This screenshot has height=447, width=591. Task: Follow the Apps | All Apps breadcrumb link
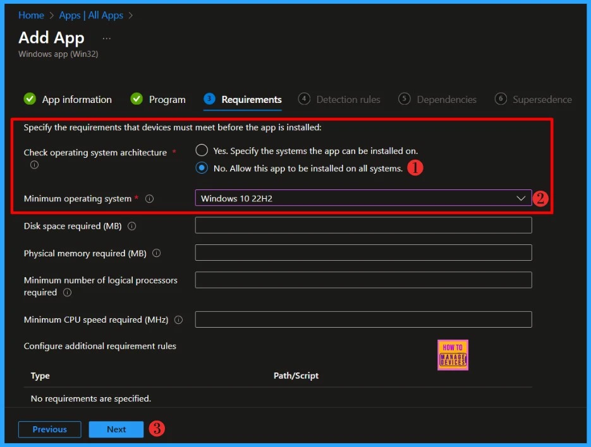pyautogui.click(x=91, y=15)
